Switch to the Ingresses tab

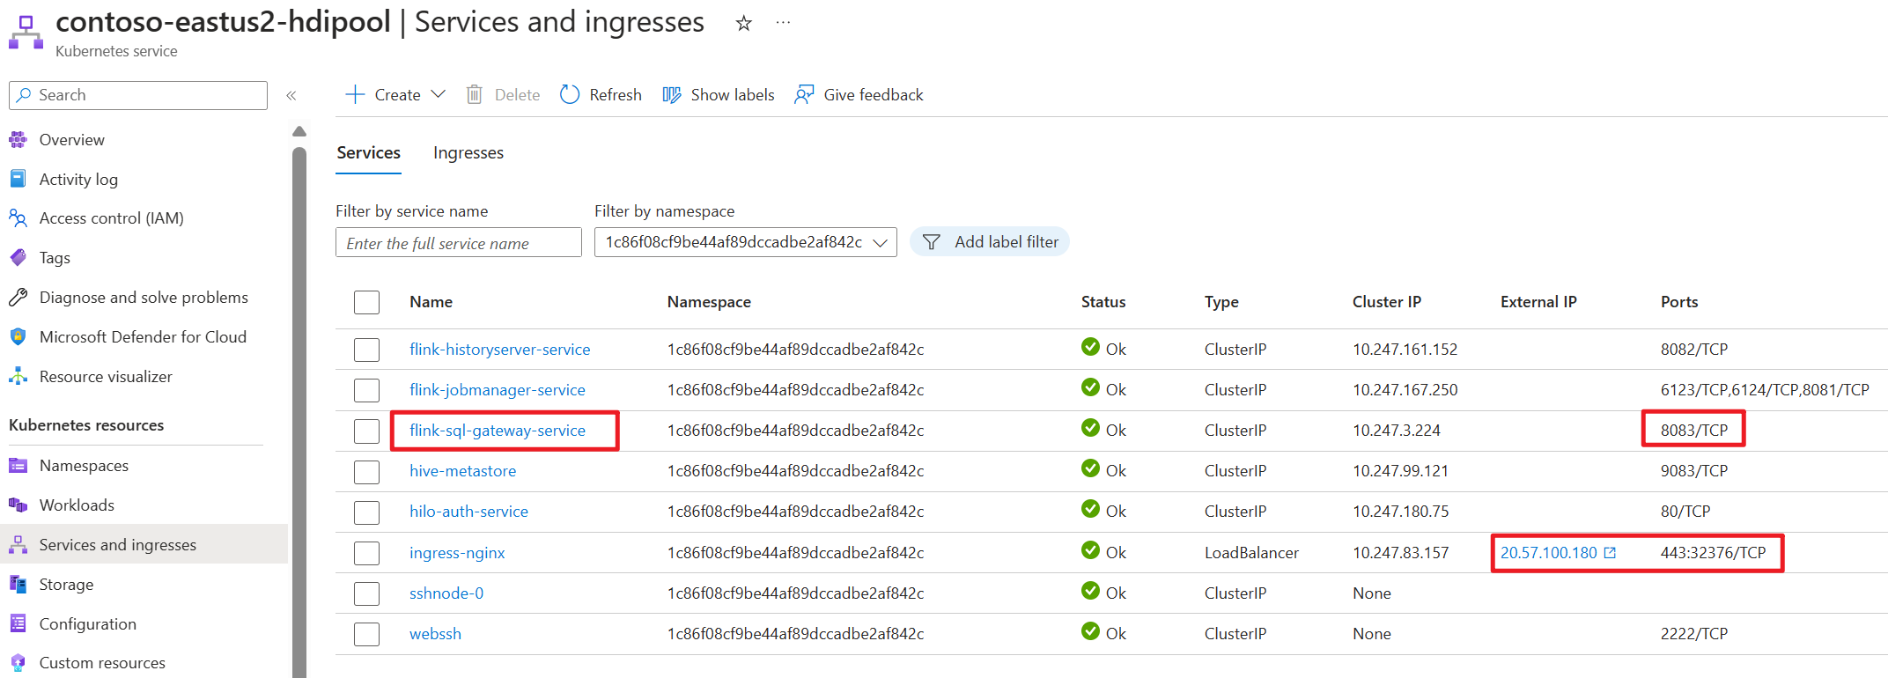(468, 152)
